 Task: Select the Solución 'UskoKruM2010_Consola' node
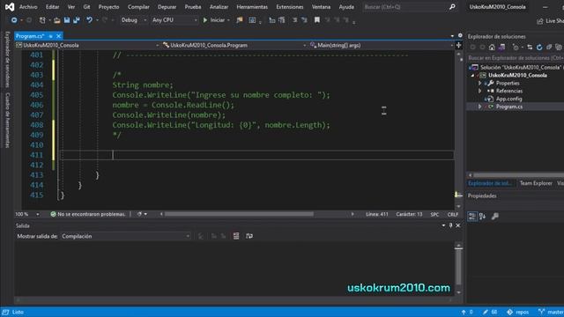[516, 67]
